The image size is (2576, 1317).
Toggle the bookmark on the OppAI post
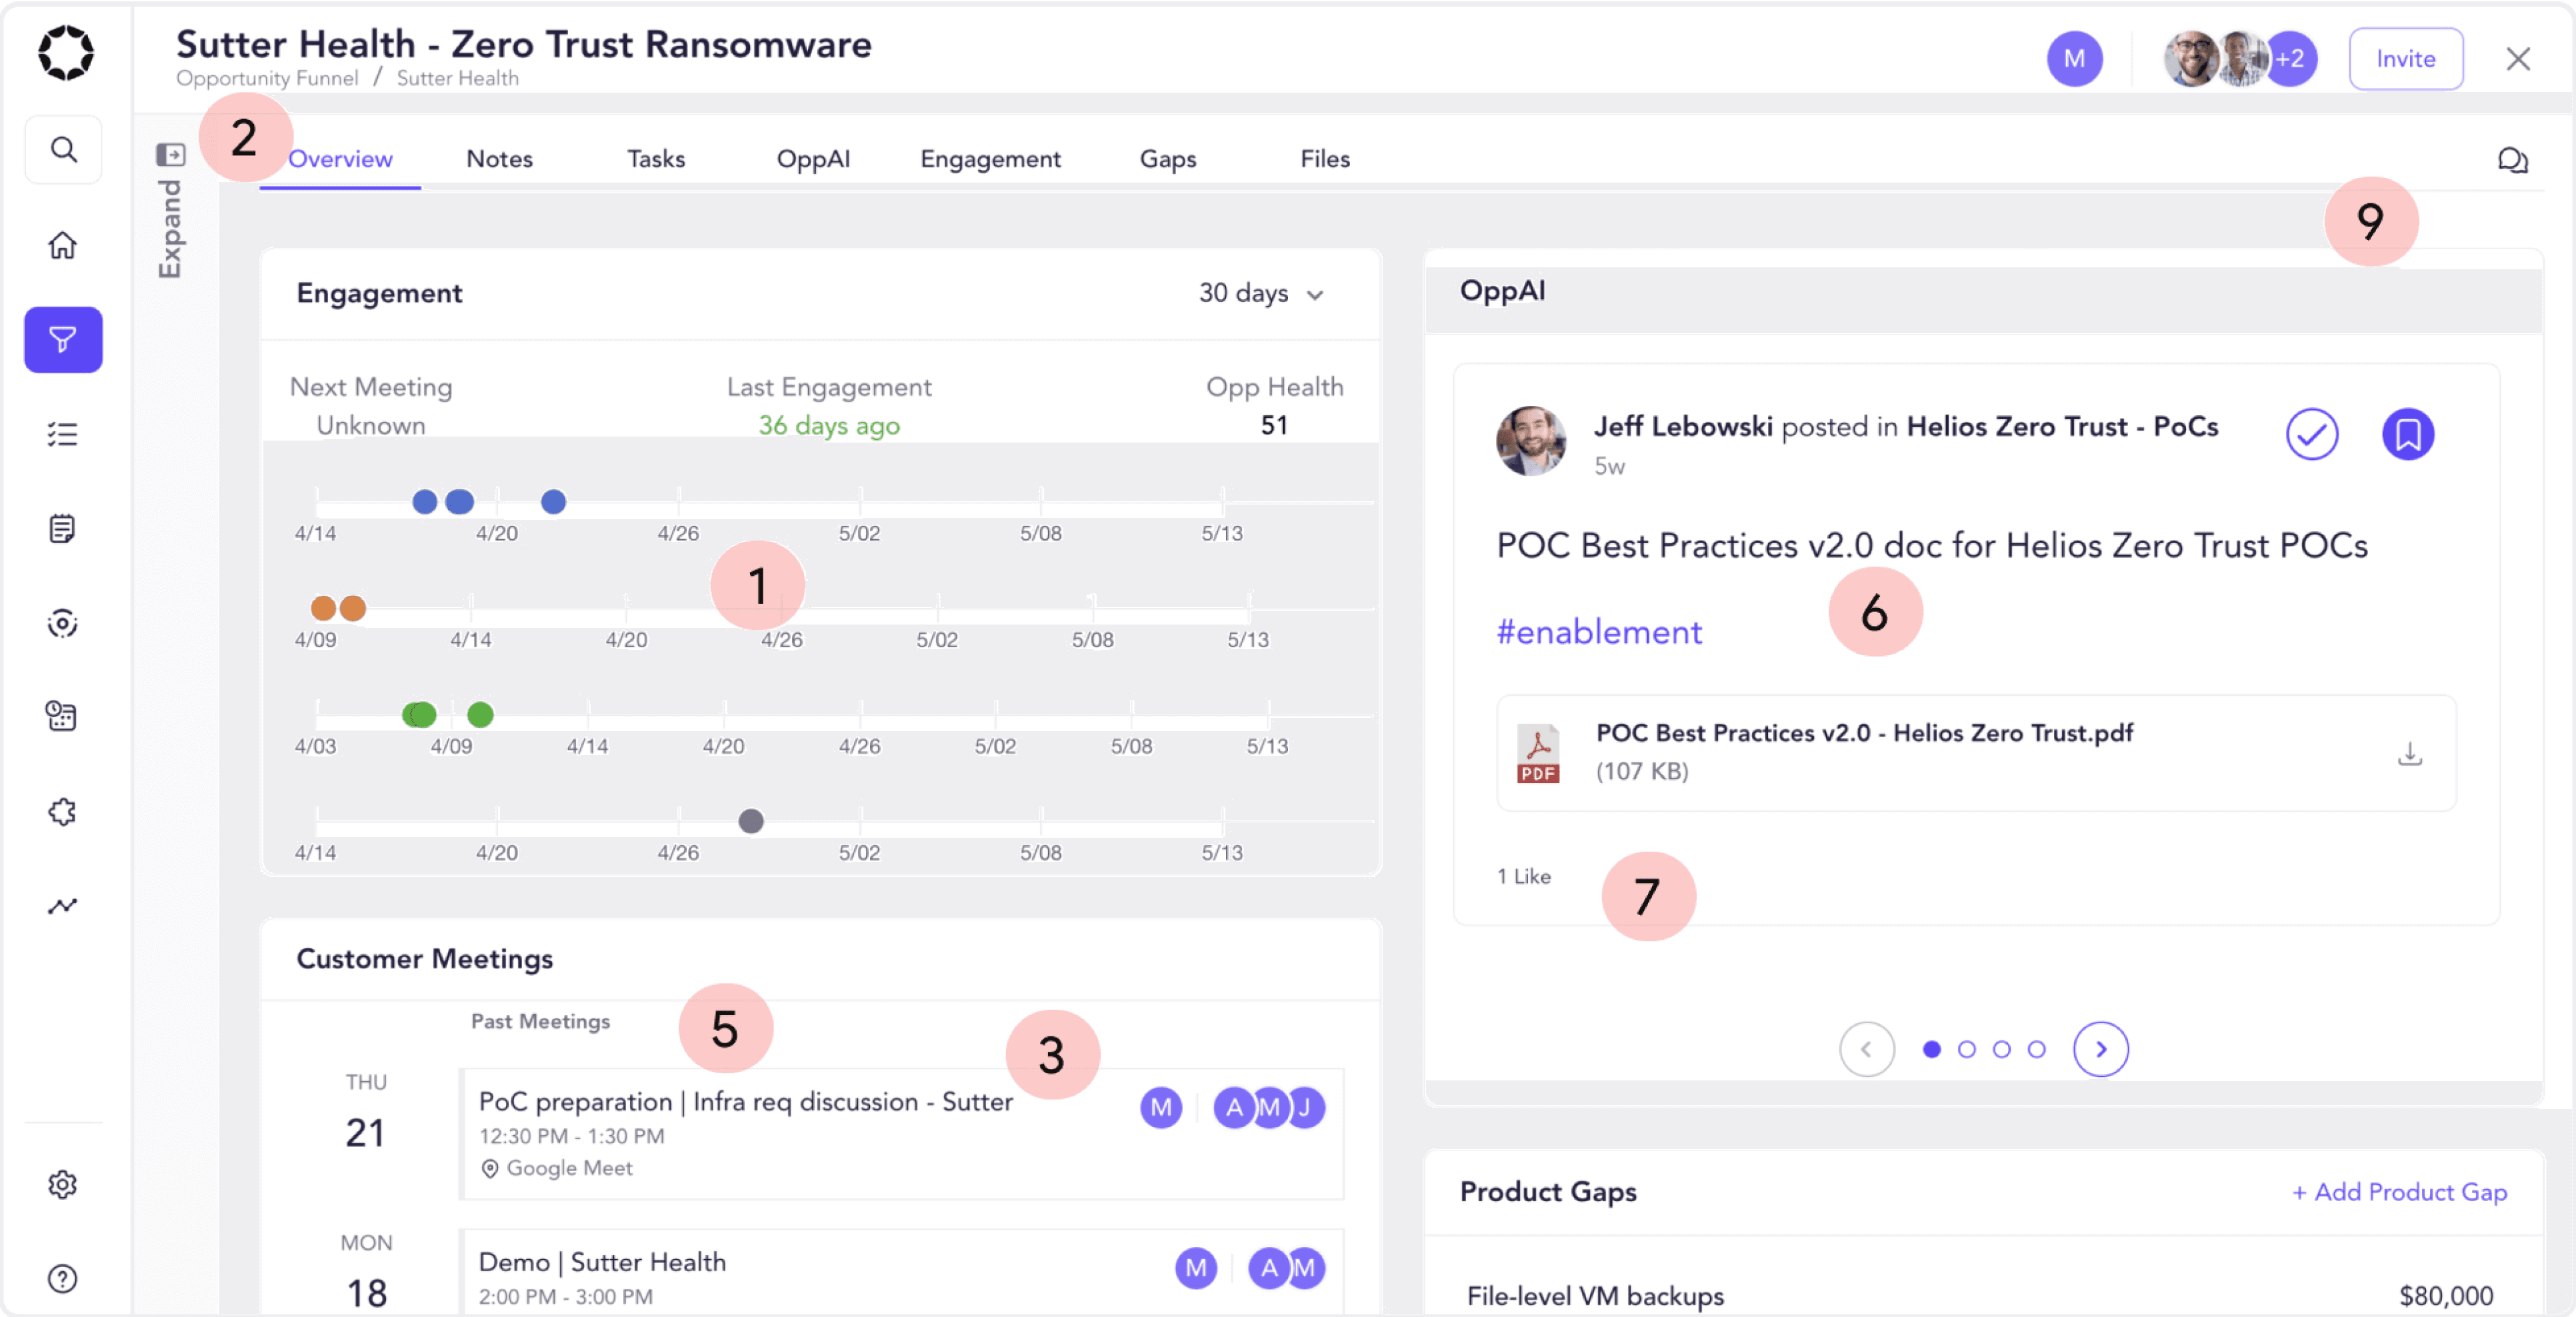tap(2407, 434)
